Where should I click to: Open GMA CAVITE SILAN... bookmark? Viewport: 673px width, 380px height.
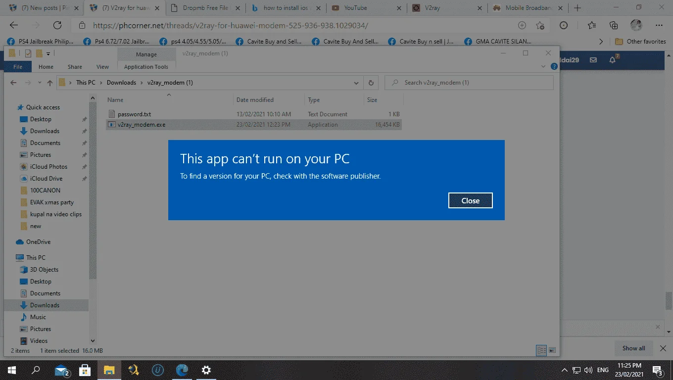(498, 42)
